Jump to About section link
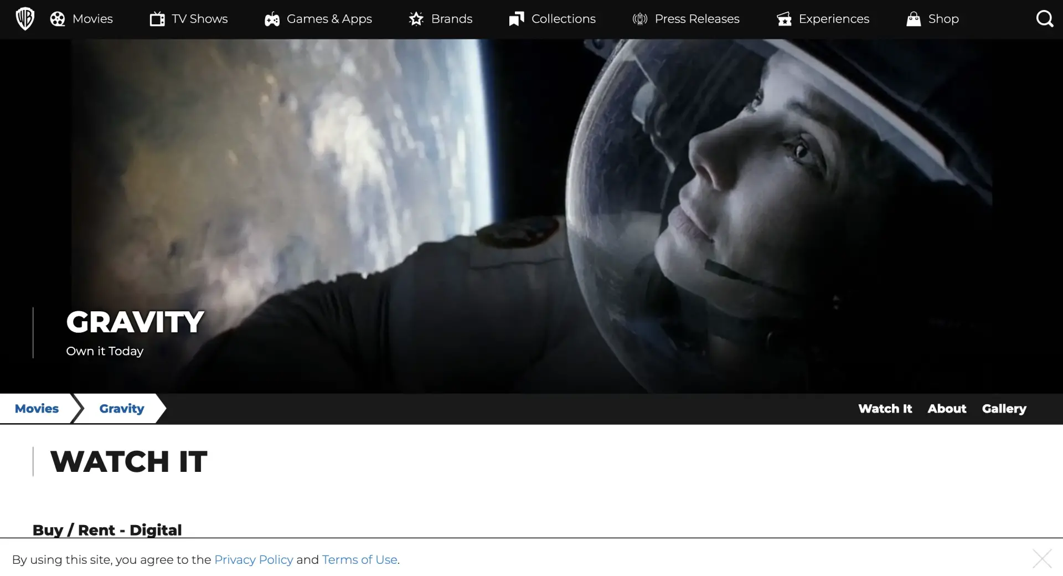Screen dimensions: 1063x576 point(947,409)
